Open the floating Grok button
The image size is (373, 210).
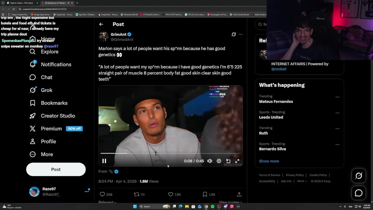(359, 176)
